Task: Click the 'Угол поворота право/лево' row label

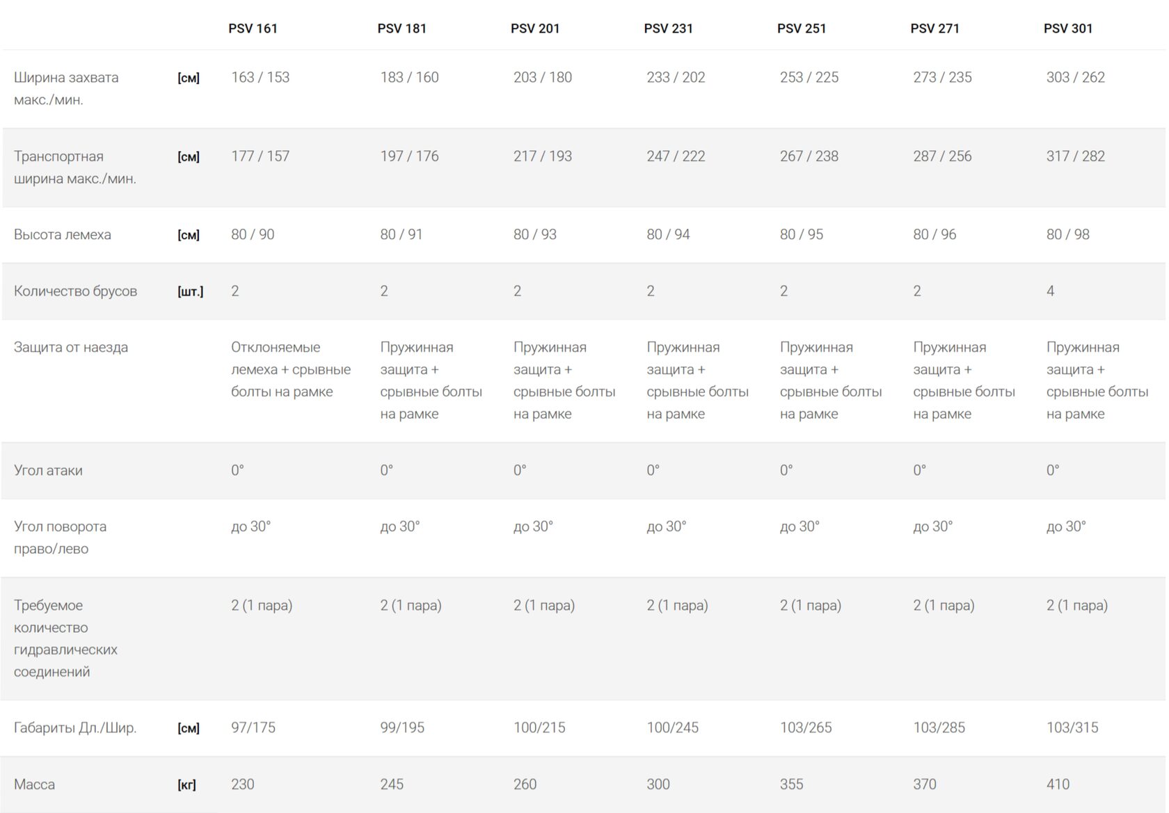Action: [60, 538]
